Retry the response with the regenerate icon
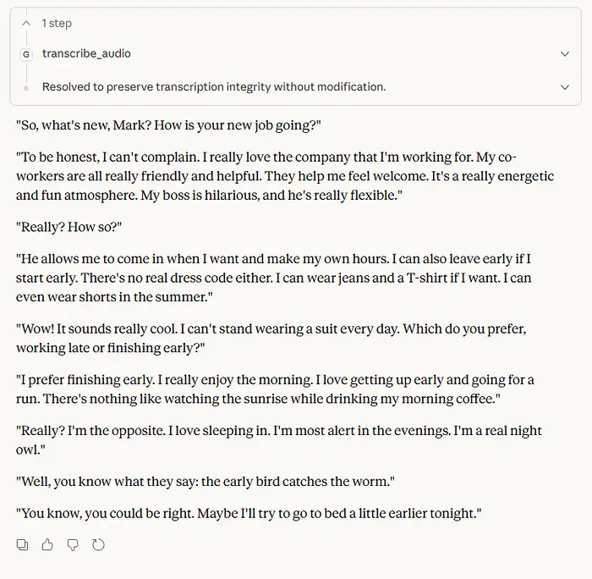The width and height of the screenshot is (592, 579). point(98,545)
